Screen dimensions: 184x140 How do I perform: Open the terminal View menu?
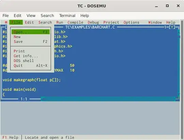tap(31, 16)
